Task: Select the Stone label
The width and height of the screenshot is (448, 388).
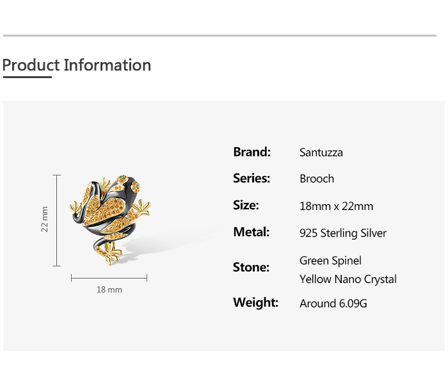Action: click(251, 267)
